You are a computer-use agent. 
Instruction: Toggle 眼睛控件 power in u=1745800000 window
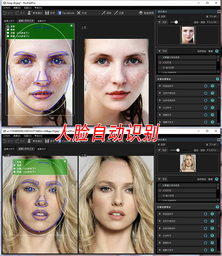tap(206, 243)
